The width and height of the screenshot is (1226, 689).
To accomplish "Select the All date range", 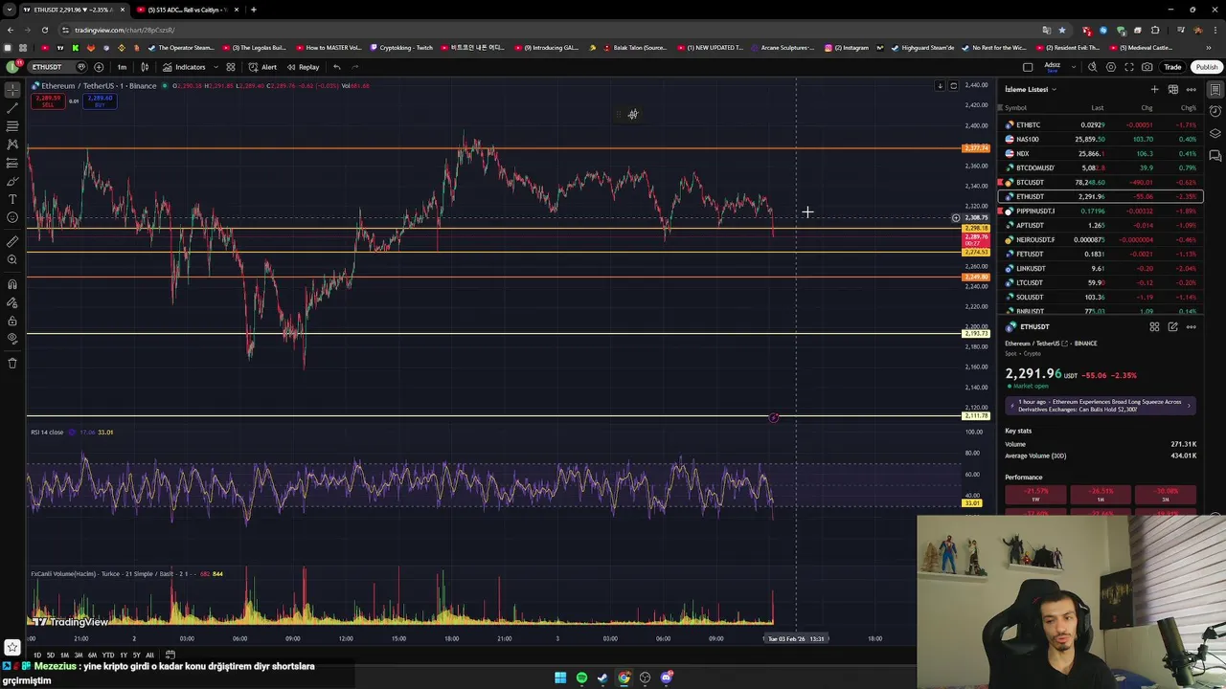I will click(x=149, y=655).
